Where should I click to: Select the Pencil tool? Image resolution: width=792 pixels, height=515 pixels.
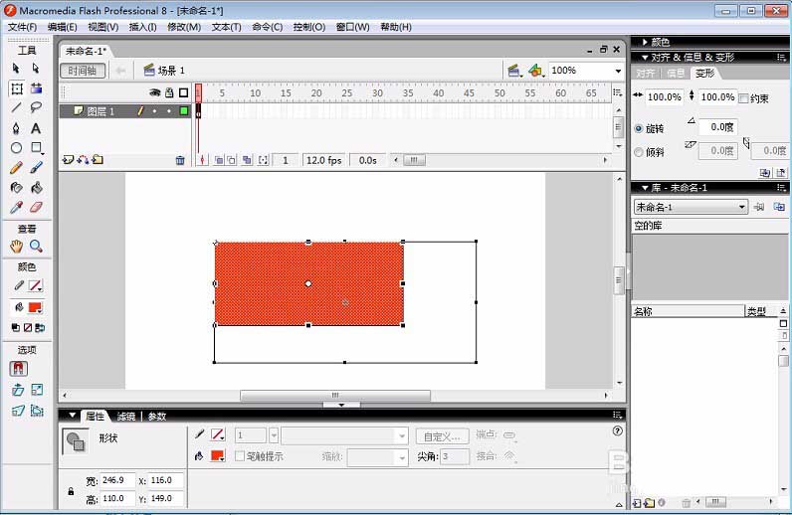tap(16, 168)
